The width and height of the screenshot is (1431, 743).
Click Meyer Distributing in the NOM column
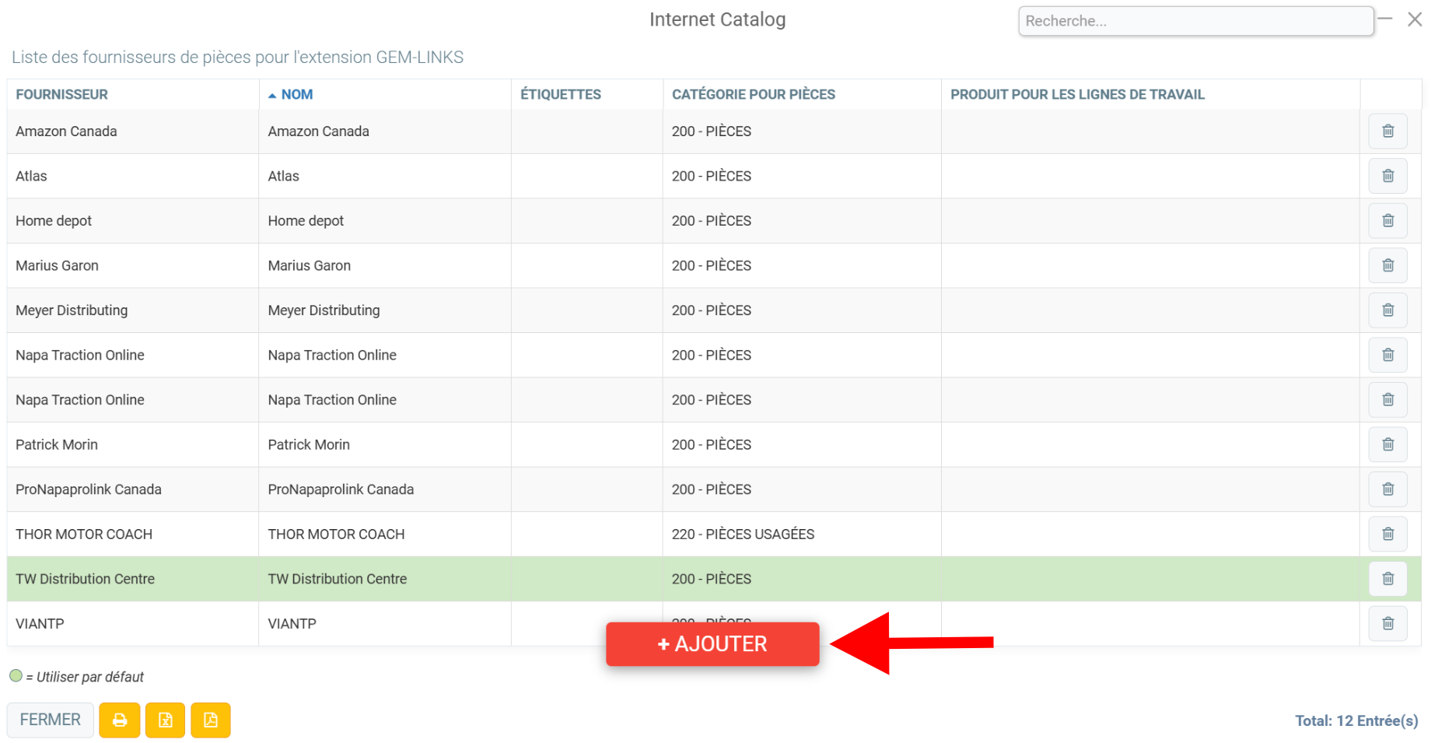point(324,310)
